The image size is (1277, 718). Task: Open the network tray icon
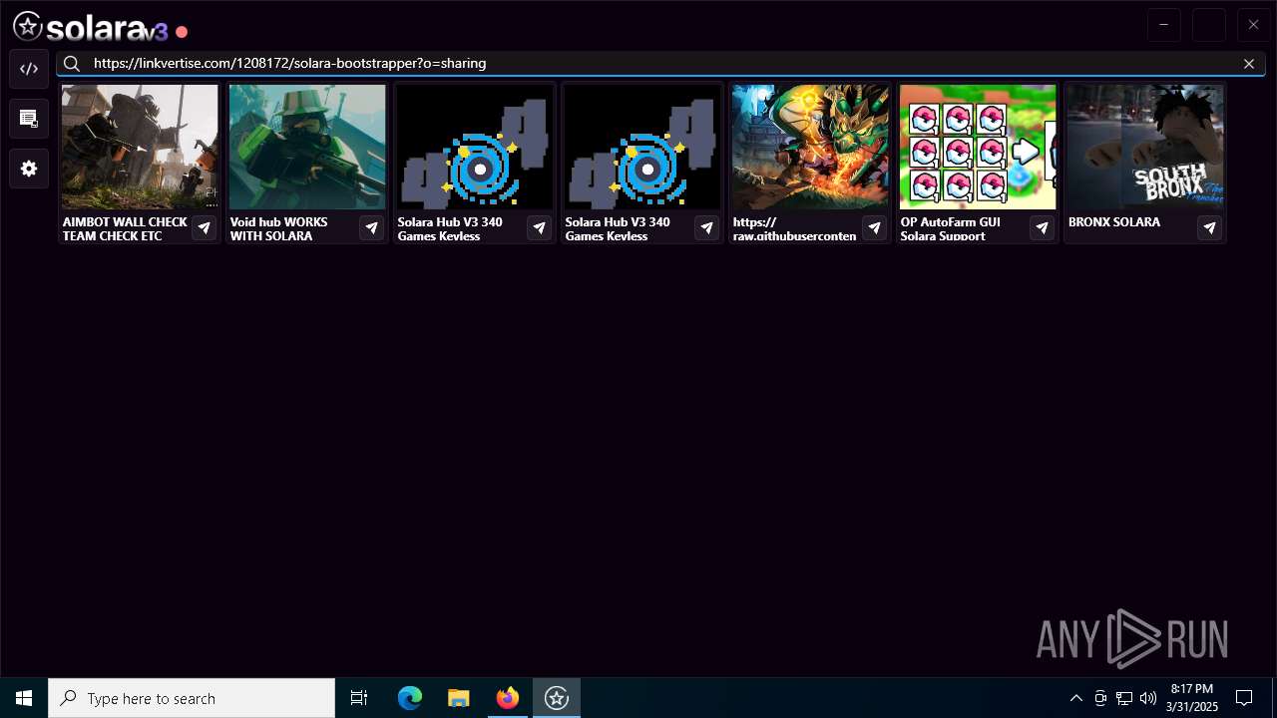[1124, 698]
